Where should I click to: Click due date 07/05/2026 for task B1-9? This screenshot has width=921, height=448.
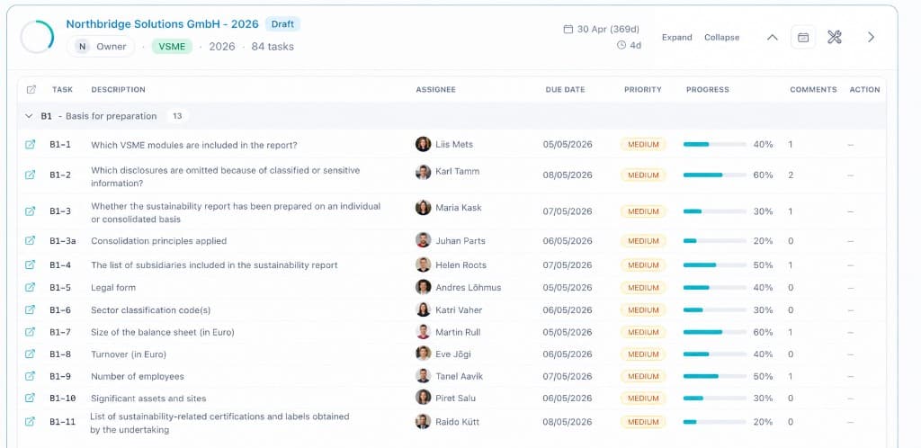568,376
